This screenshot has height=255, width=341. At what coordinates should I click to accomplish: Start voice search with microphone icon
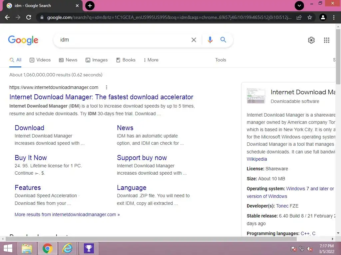click(210, 40)
